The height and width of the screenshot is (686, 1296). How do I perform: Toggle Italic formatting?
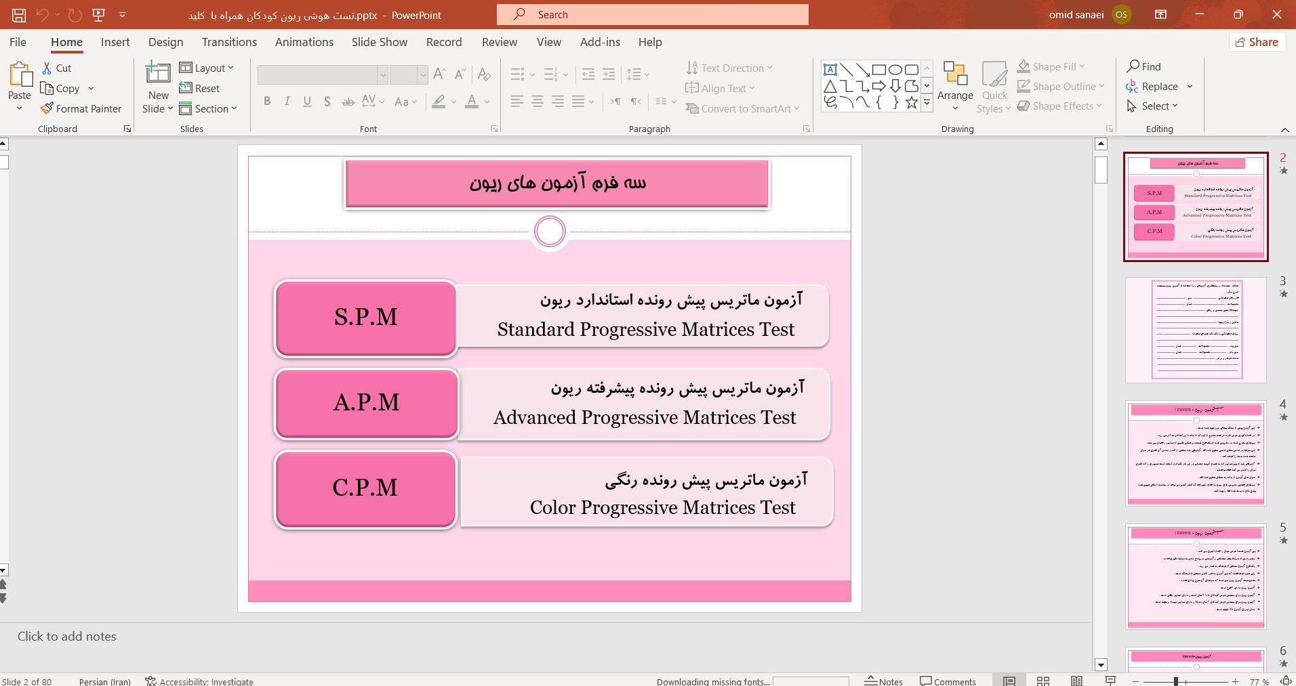click(287, 102)
